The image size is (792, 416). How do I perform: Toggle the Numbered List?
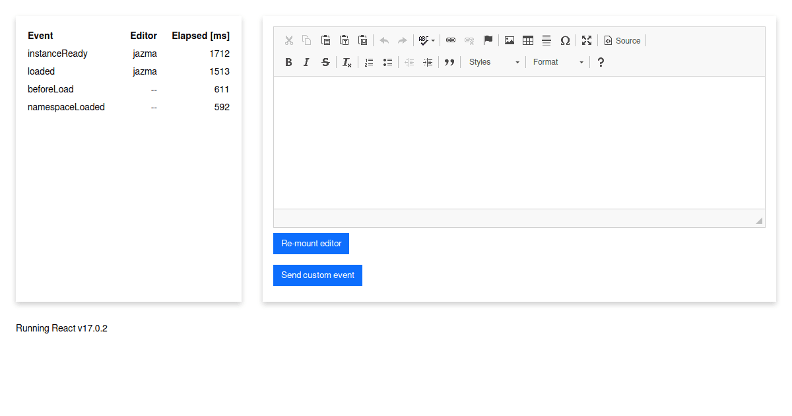coord(368,61)
